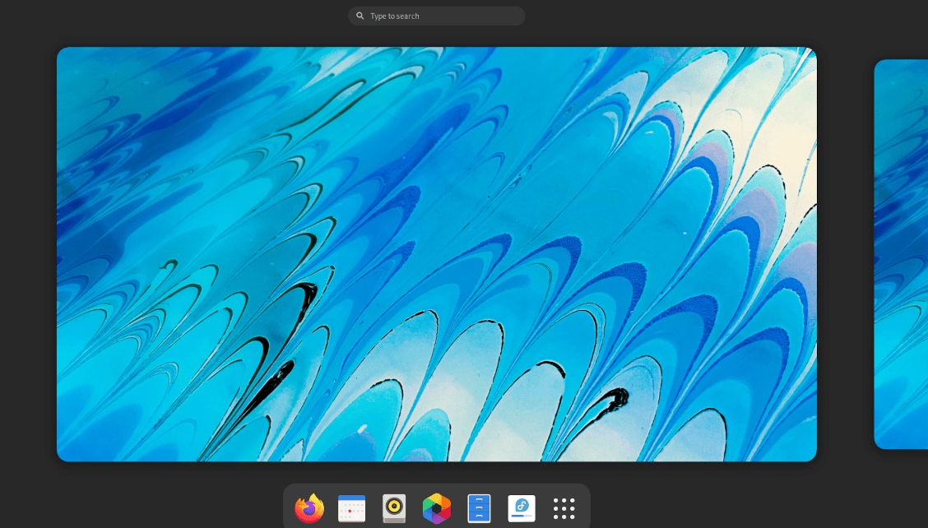Image resolution: width=928 pixels, height=528 pixels.
Task: Show all applications grid
Action: 564,508
